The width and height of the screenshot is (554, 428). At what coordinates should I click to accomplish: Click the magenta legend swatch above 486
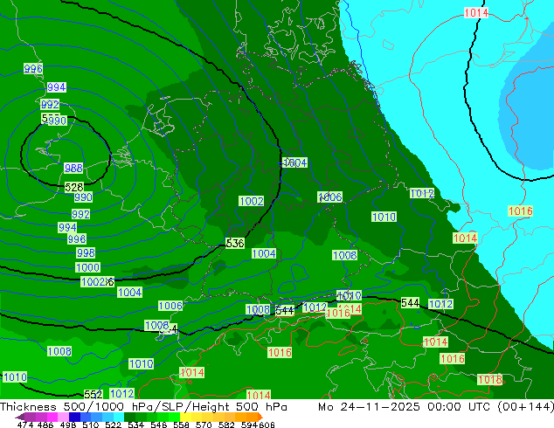[52, 417]
